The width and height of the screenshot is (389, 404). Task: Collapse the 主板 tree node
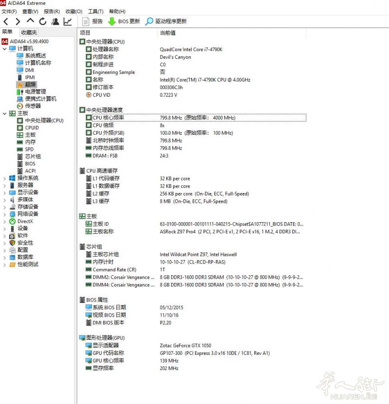coord(4,114)
